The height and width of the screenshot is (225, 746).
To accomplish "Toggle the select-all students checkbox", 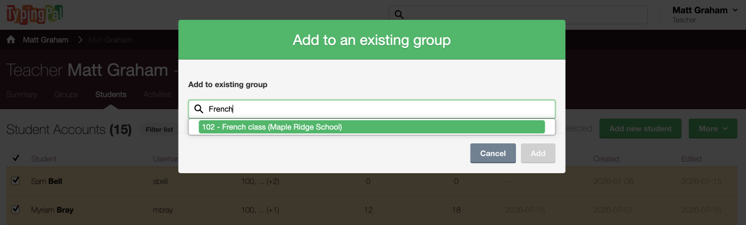I will 15,159.
